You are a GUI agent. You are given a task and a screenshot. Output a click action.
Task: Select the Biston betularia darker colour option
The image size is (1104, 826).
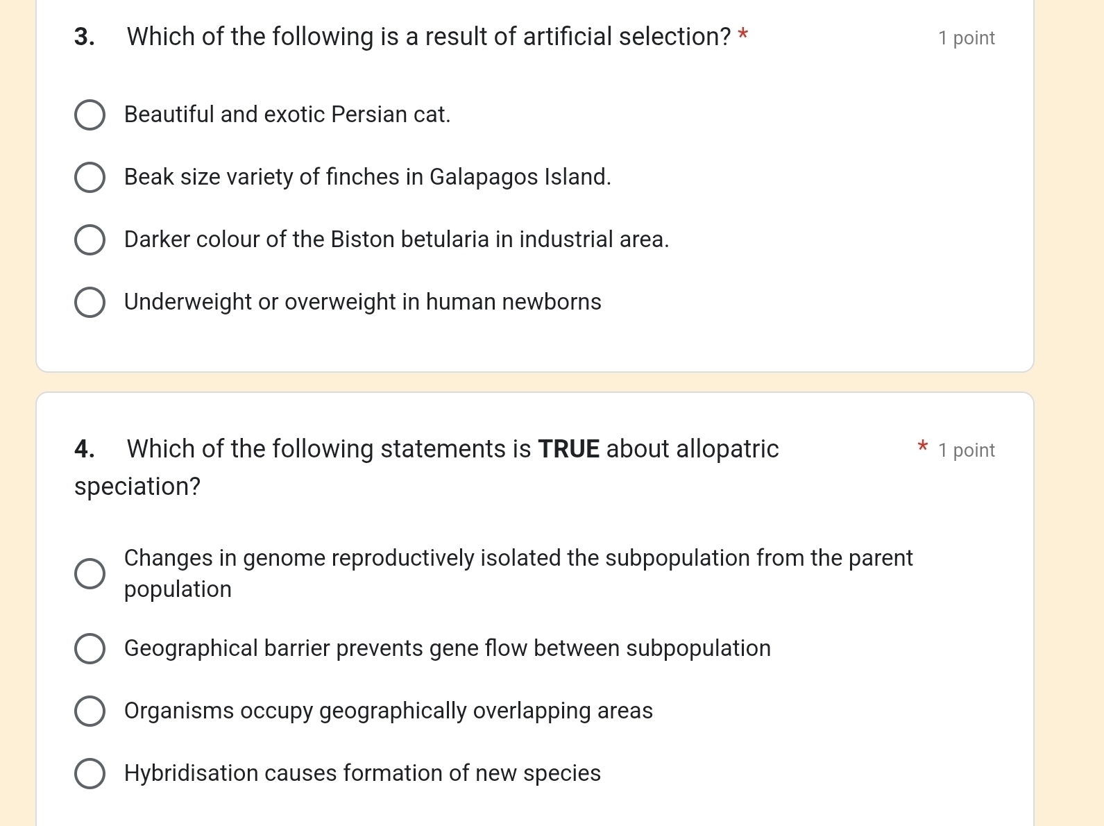[x=90, y=239]
